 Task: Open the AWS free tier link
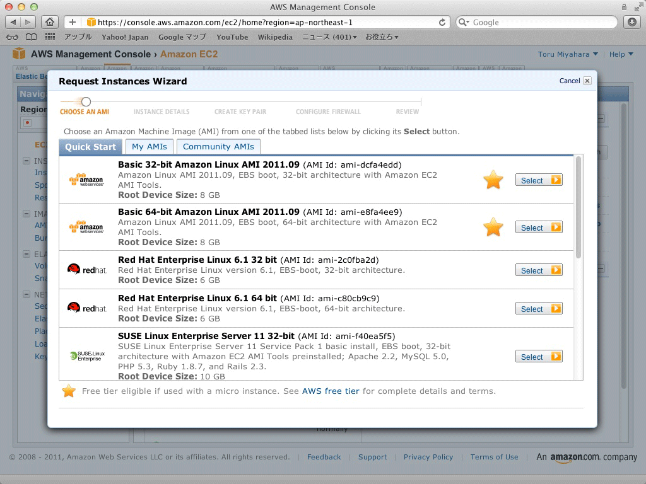(331, 391)
